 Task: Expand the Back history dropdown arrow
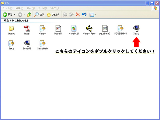[15, 15]
